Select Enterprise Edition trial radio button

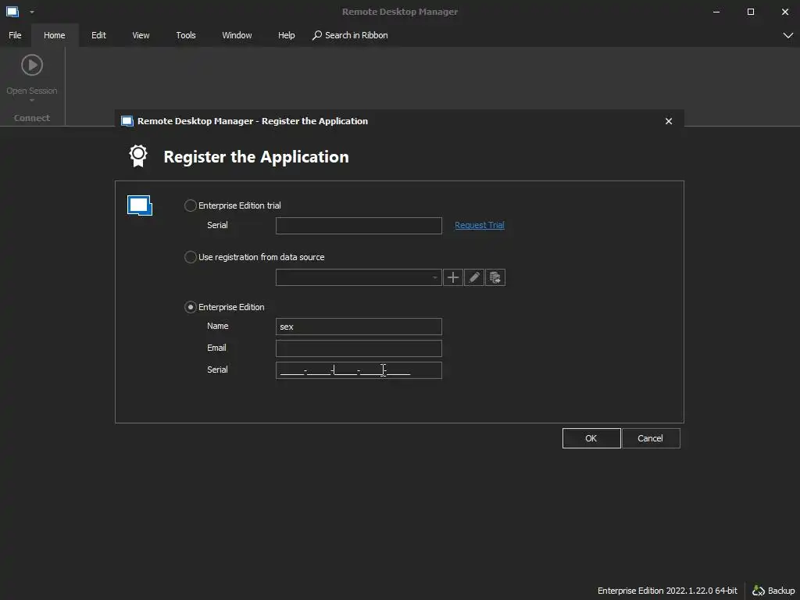pos(191,205)
